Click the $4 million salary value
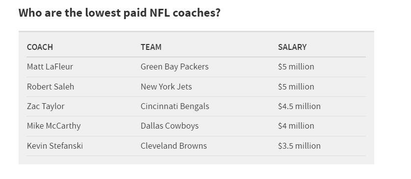 point(296,126)
